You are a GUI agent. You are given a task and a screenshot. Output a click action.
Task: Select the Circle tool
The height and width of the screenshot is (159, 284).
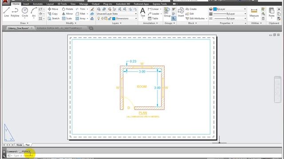pyautogui.click(x=25, y=12)
